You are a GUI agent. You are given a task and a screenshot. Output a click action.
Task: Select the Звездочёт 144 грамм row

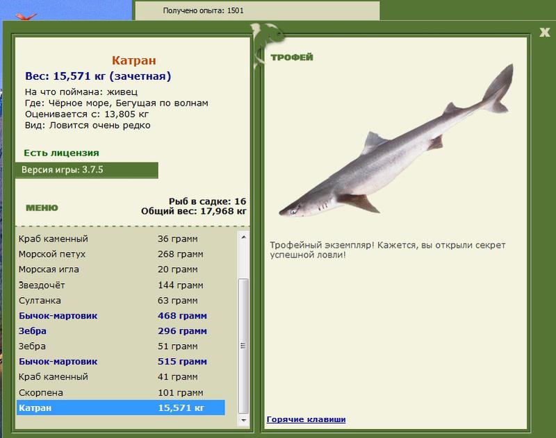(x=120, y=285)
